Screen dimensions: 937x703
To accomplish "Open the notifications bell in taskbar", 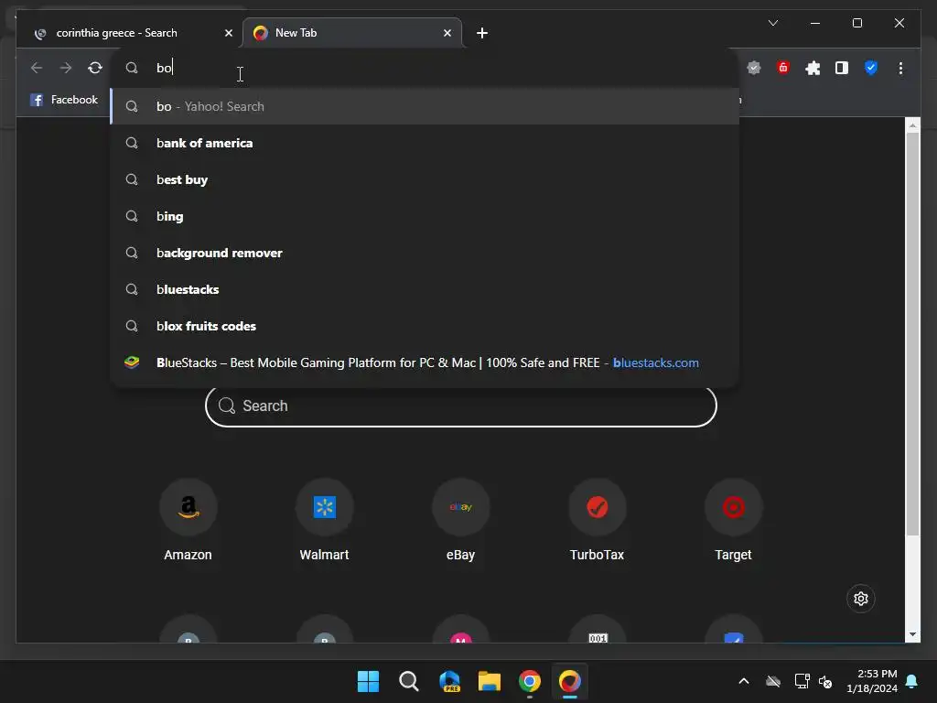I will coord(912,681).
